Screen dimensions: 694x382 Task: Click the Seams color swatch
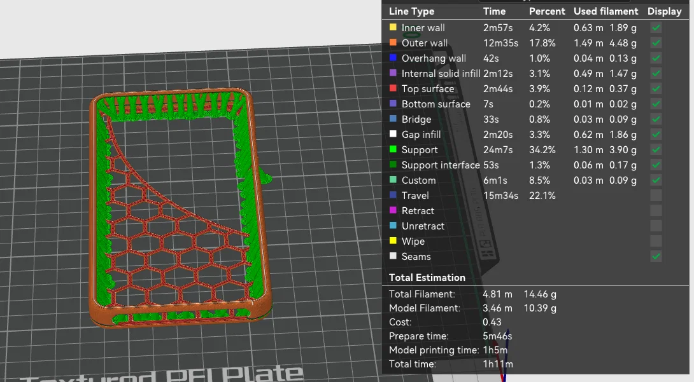(x=393, y=256)
